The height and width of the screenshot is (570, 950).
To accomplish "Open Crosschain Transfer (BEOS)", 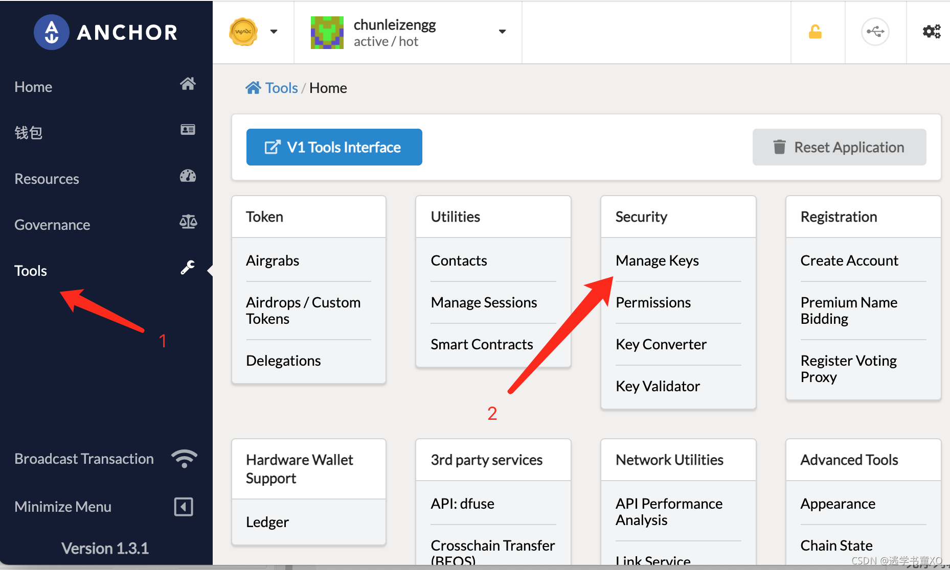I will [492, 553].
